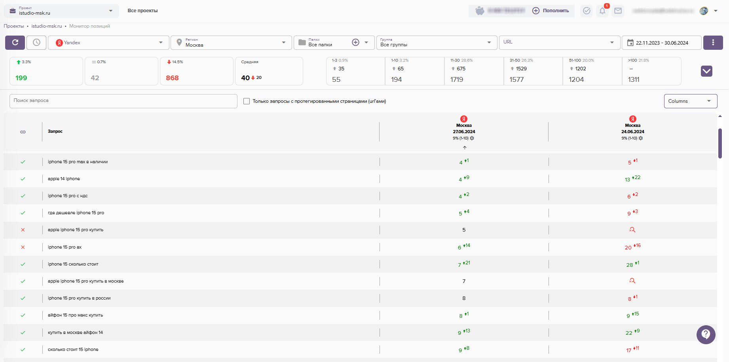The width and height of the screenshot is (729, 362).
Task: Click the briefcase project icon
Action: 13,11
